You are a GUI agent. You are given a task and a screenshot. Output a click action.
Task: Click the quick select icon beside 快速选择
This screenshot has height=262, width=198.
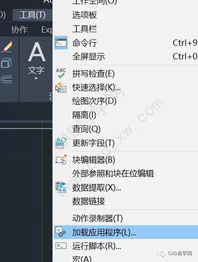click(61, 87)
